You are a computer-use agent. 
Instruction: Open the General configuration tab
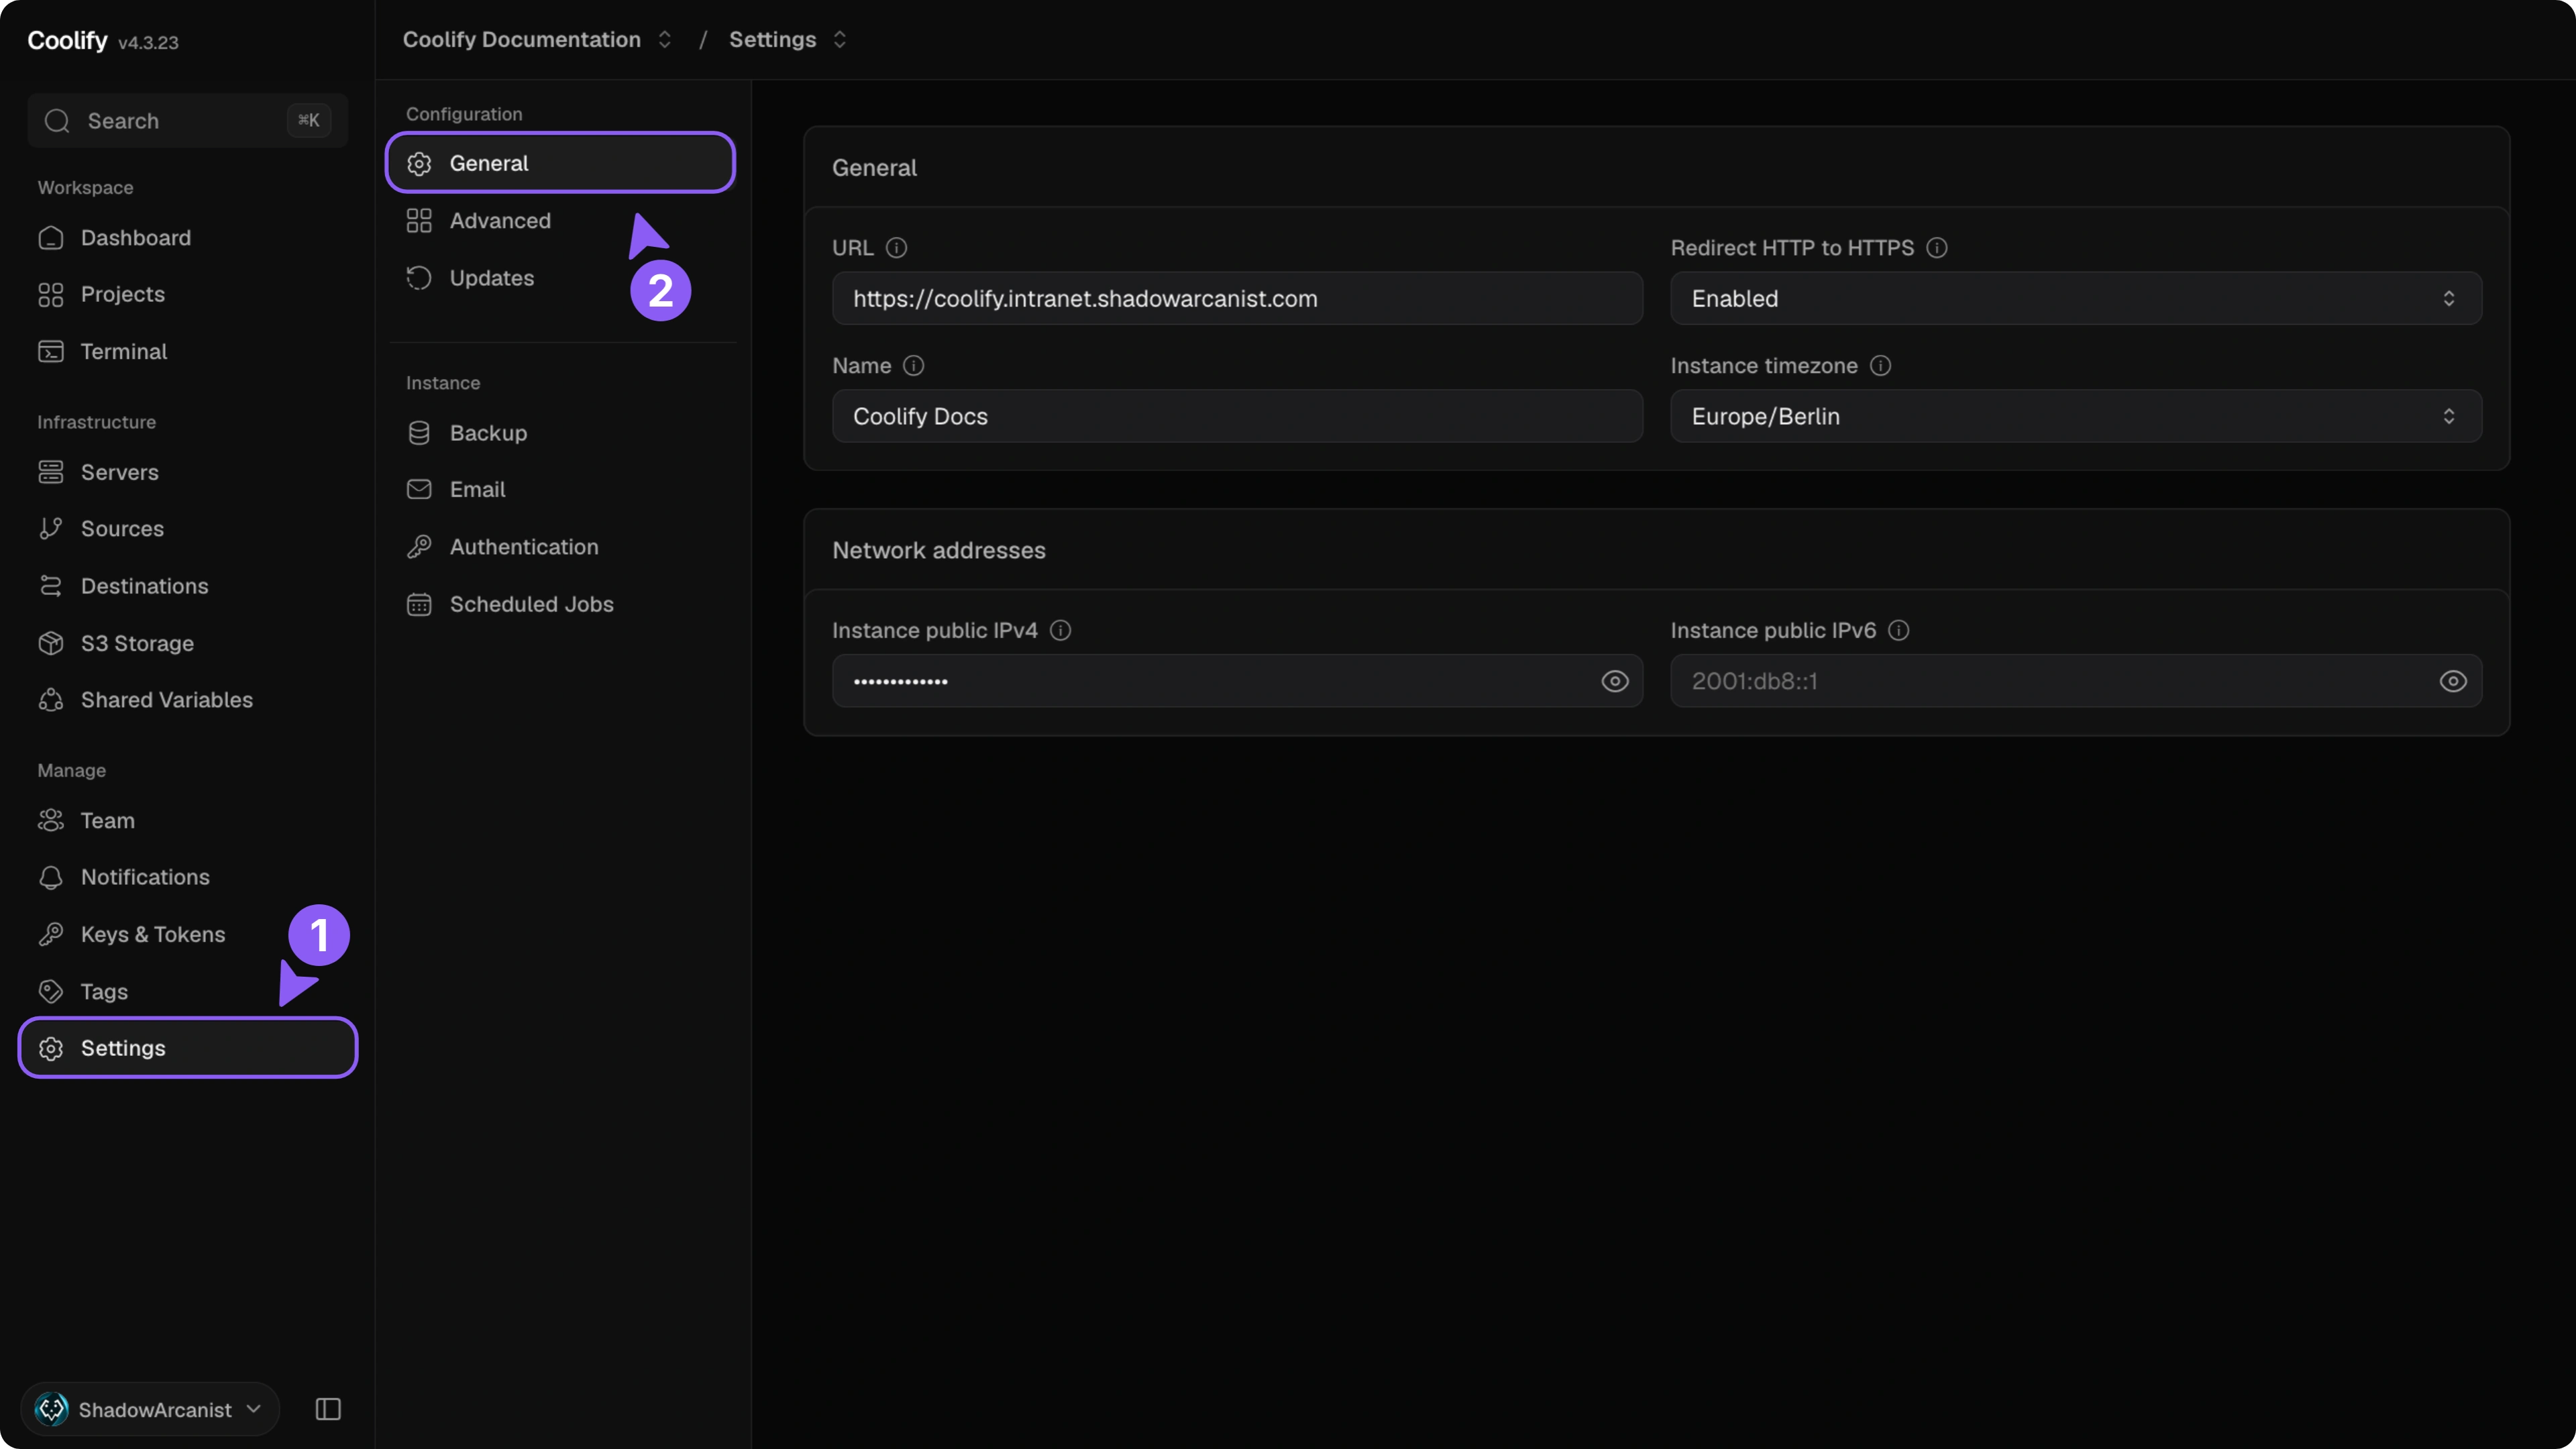point(560,163)
